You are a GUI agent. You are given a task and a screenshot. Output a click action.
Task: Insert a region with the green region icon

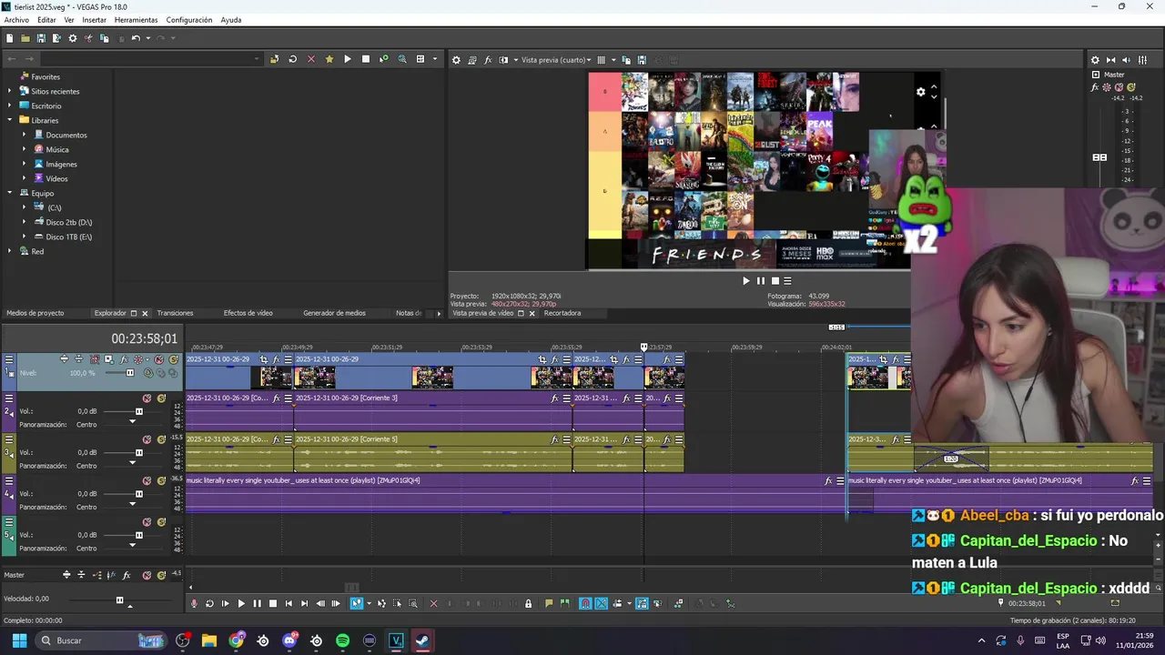565,603
